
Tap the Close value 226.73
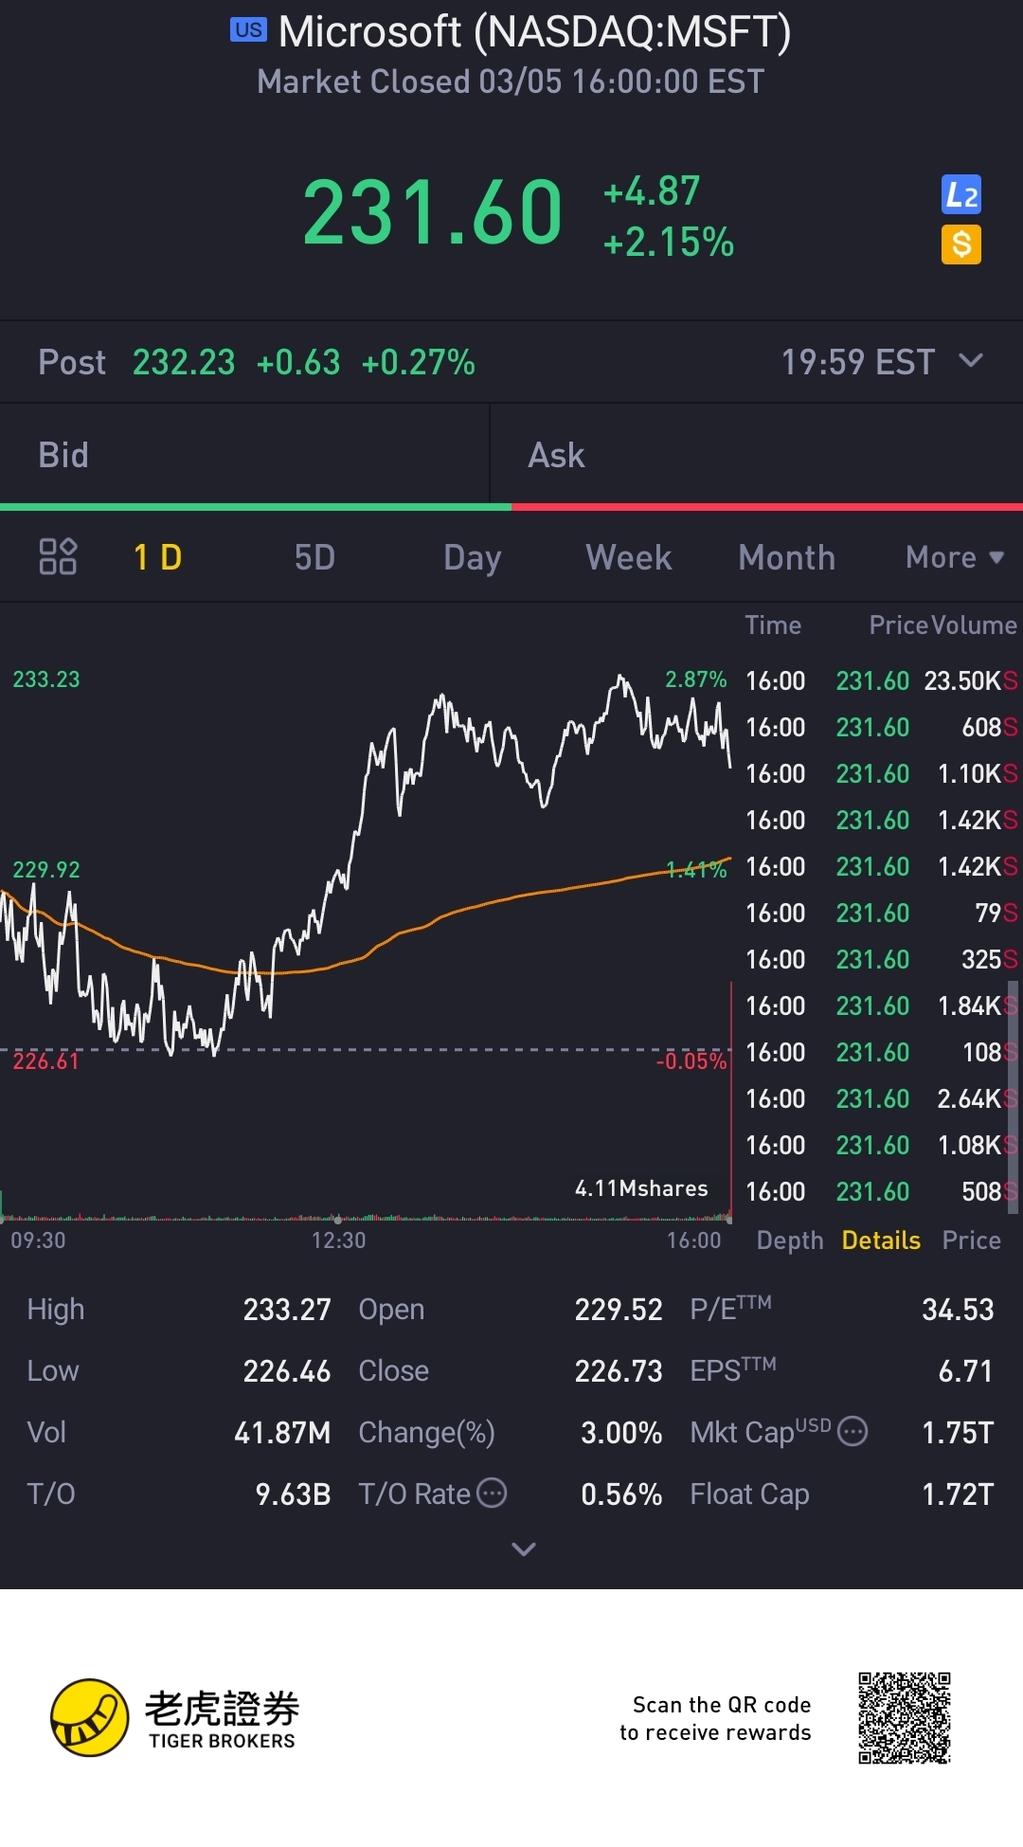click(x=619, y=1371)
